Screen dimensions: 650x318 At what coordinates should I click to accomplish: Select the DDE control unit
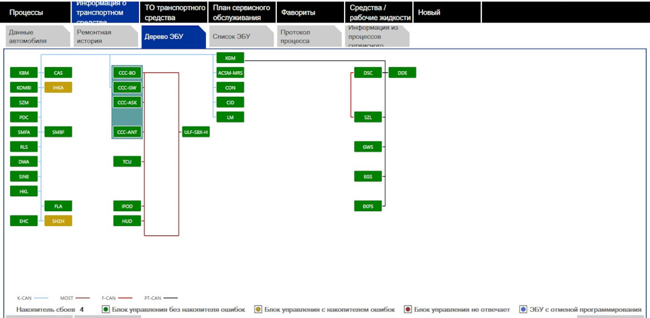pos(402,73)
